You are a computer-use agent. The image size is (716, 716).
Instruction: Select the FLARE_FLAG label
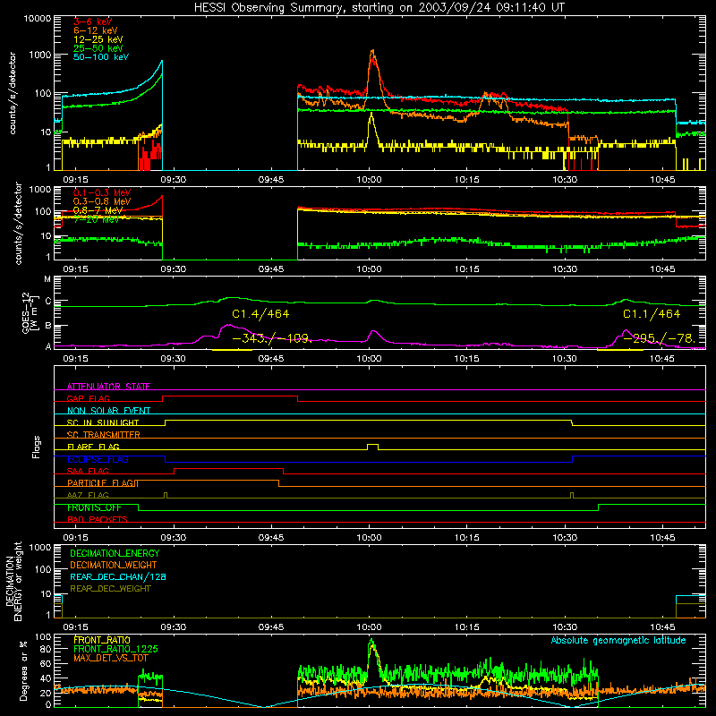click(x=93, y=447)
